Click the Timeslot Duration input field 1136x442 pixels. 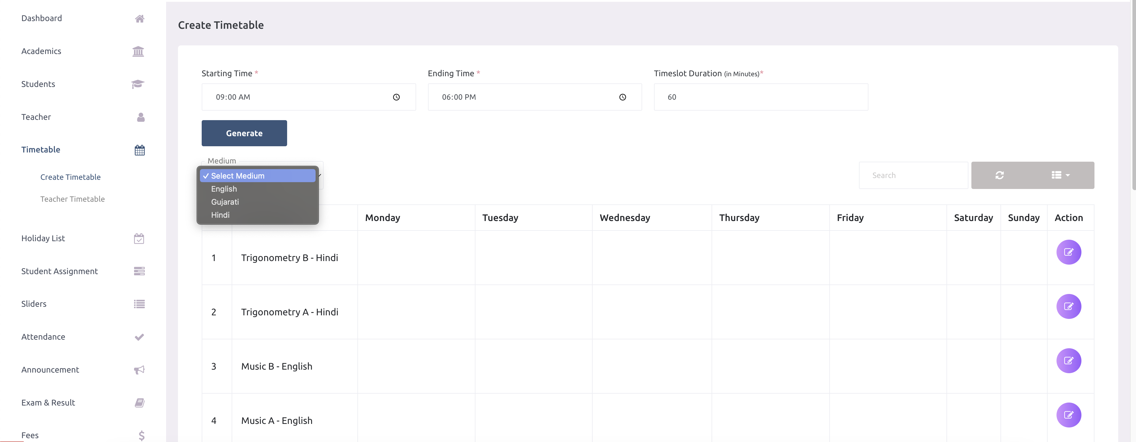click(761, 96)
